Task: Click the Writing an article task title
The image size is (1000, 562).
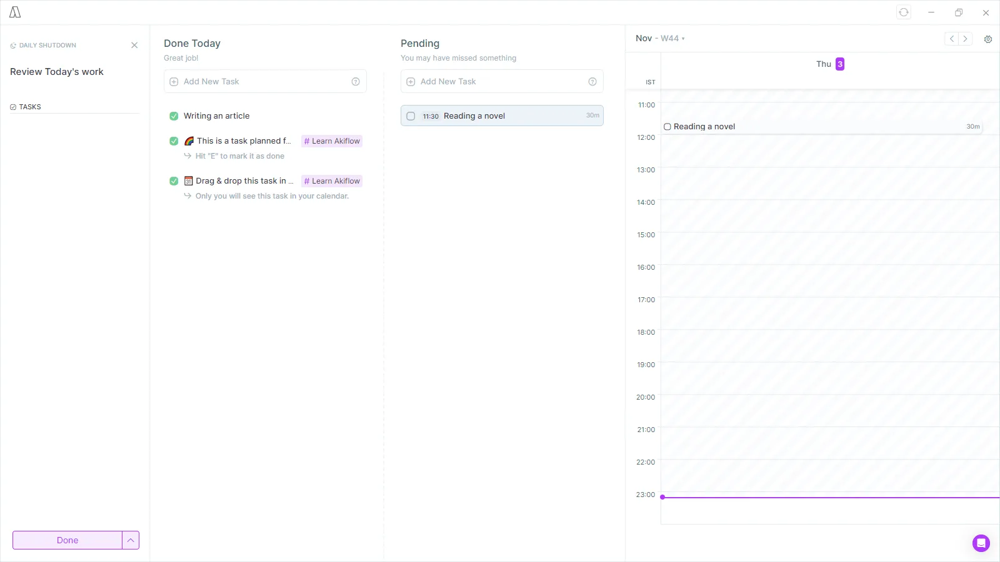Action: point(216,116)
